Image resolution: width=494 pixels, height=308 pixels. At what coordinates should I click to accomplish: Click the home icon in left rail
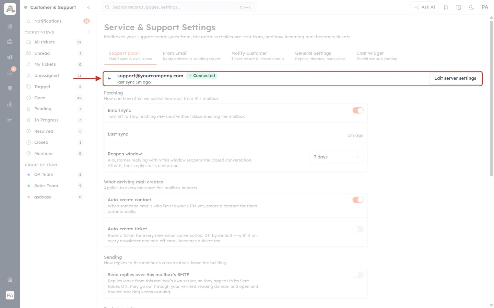[x=10, y=26]
